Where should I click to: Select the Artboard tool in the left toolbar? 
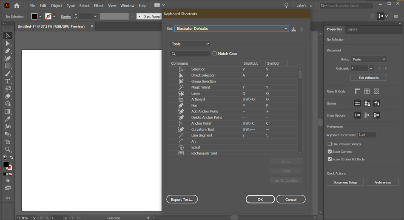click(x=8, y=142)
